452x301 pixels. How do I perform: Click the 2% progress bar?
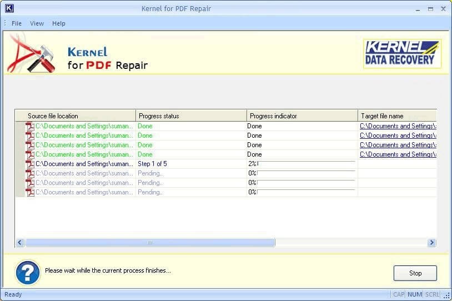(x=307, y=164)
